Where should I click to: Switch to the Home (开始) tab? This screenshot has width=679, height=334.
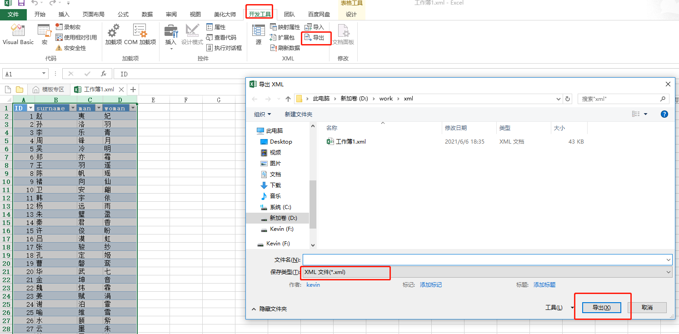point(40,14)
